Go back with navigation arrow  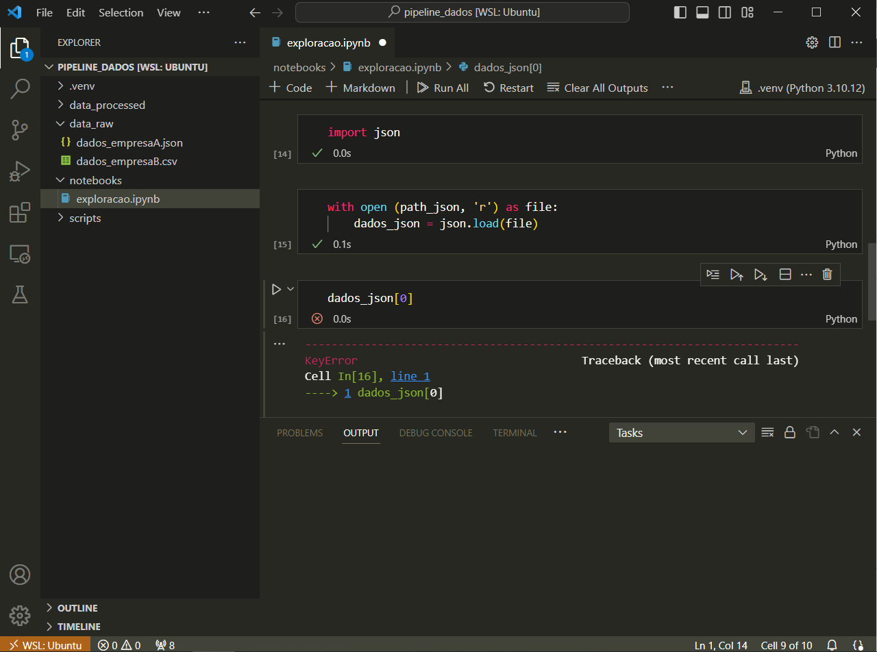click(x=255, y=12)
